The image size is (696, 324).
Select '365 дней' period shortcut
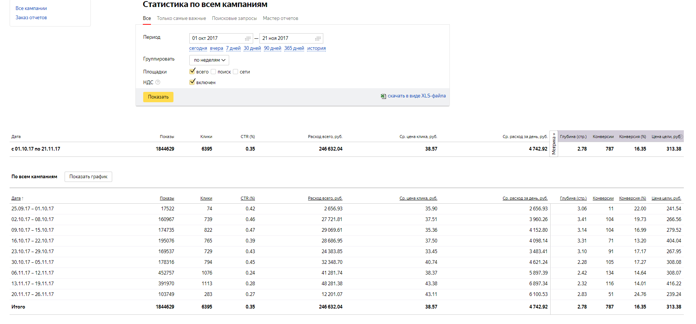tap(294, 48)
